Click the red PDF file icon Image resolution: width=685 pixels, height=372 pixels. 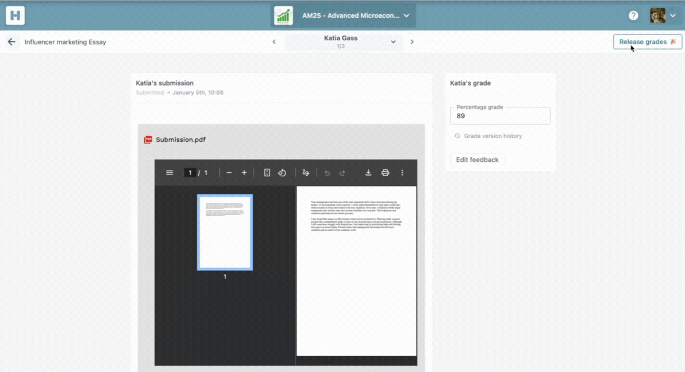point(148,139)
